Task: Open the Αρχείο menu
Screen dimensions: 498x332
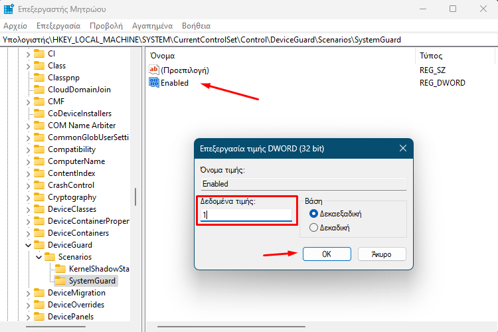Action: click(15, 26)
